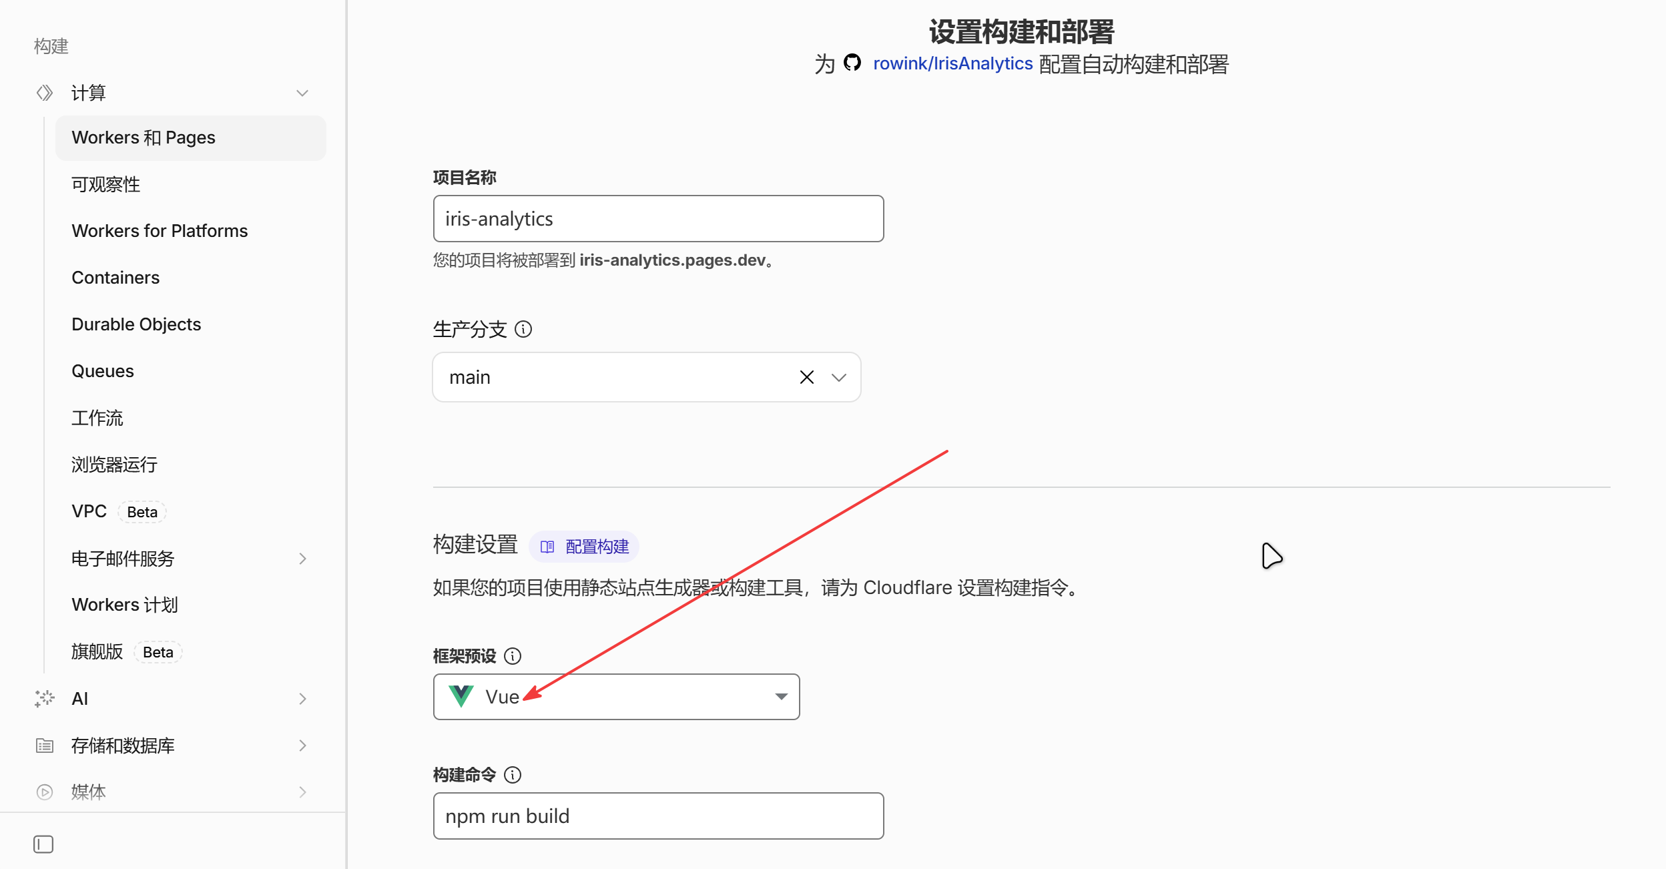Expand 电子邮件服务 submenu chevron

302,559
